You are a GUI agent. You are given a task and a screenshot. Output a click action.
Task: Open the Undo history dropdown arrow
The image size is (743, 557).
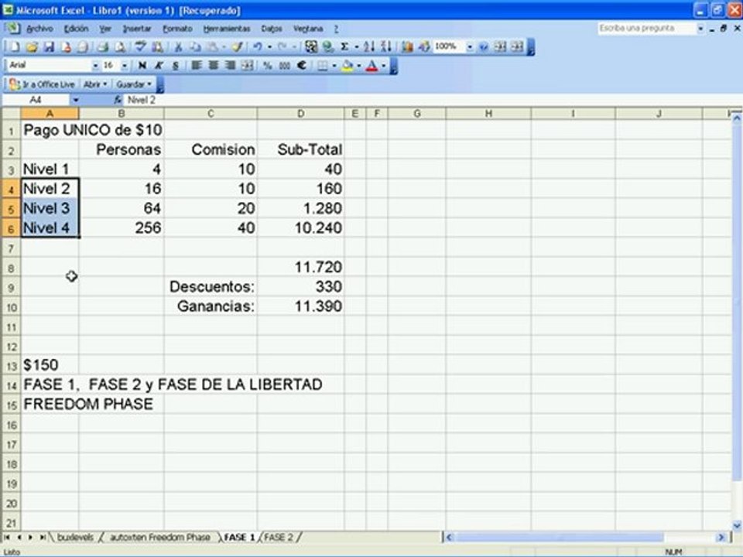269,47
